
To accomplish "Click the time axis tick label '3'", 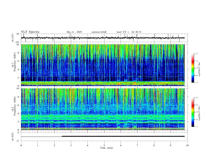I will click(x=71, y=145).
